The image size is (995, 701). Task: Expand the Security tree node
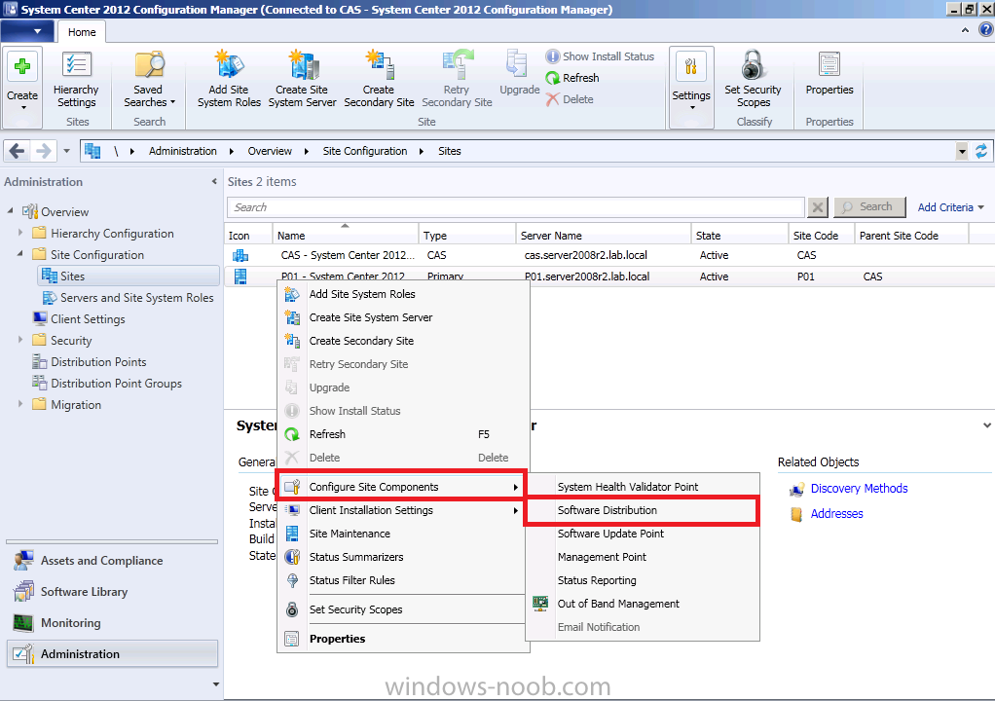[20, 340]
